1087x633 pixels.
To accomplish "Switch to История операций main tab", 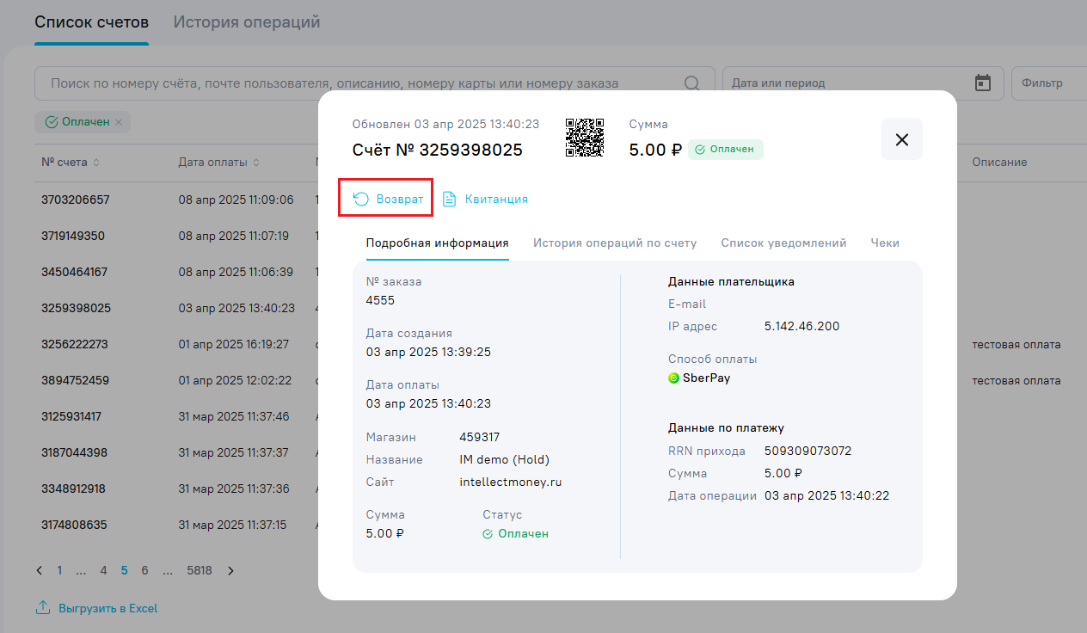I will tap(247, 22).
